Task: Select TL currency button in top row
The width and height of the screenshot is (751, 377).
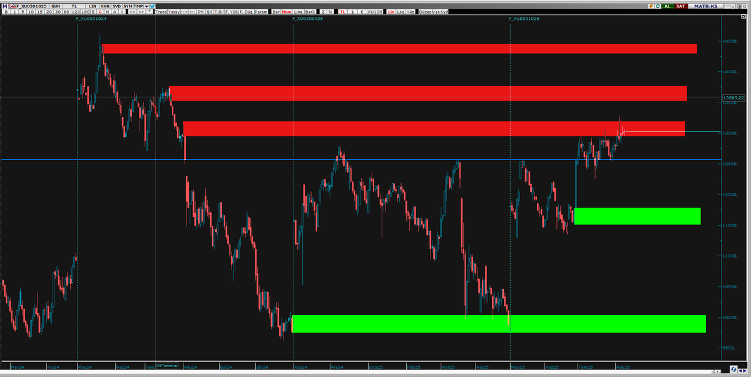Action: 74,6
